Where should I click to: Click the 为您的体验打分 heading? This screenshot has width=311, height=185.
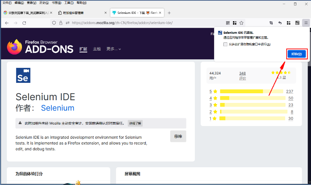29,174
